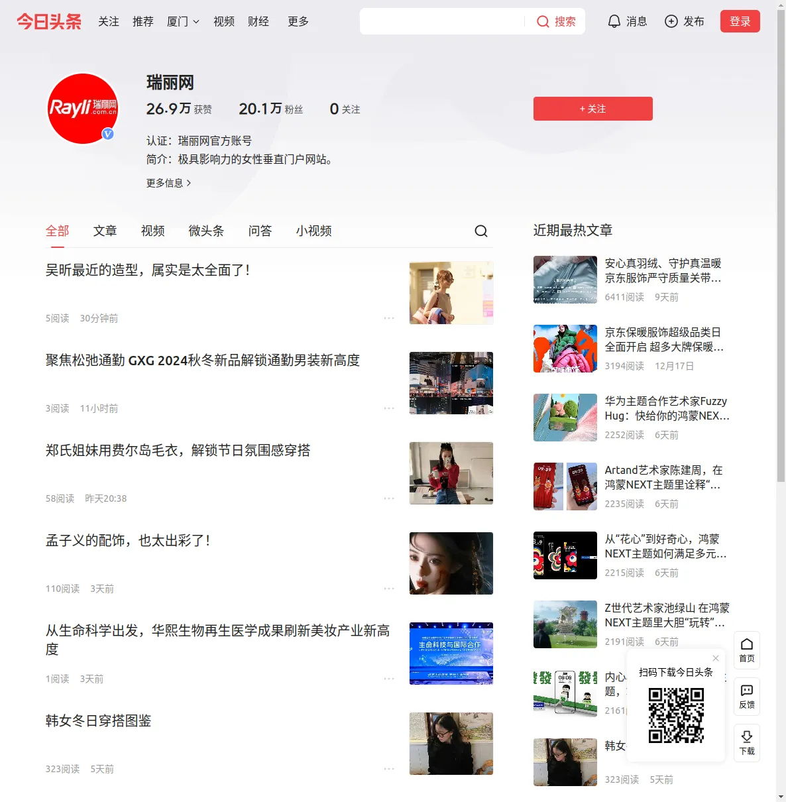Open article 从生命科学出发，华熙生物
Image resolution: width=786 pixels, height=802 pixels.
[x=217, y=640]
